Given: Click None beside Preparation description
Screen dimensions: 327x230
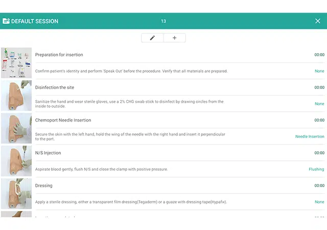Looking at the screenshot, I should coord(319,71).
